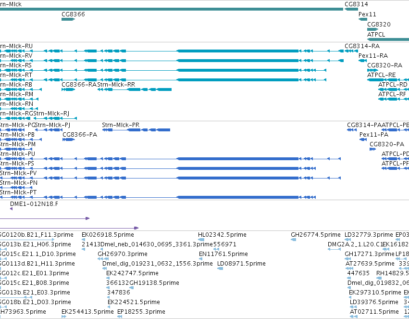Click the EK242747.5prime EST label
The height and width of the screenshot is (319, 409).
(132, 273)
